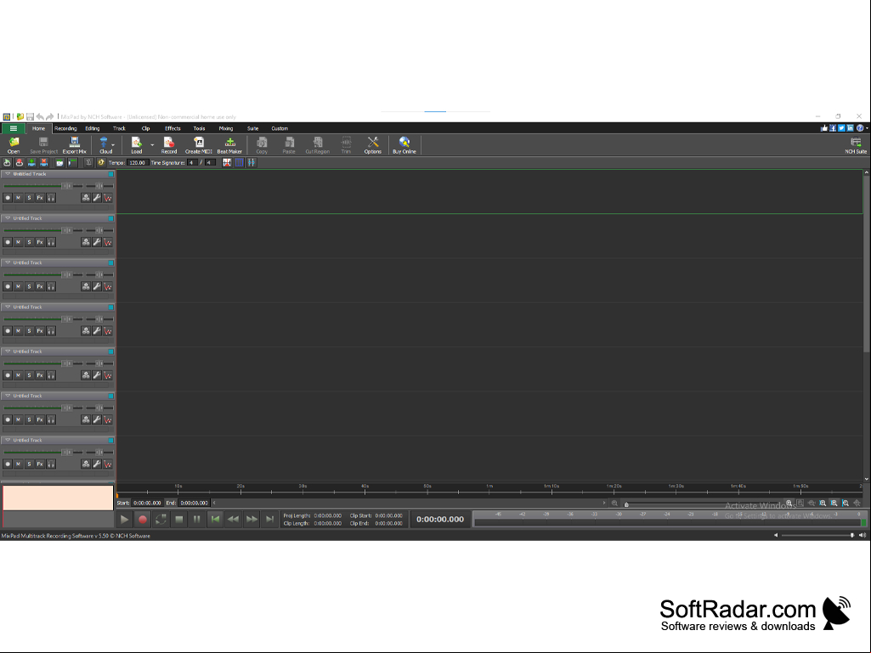The height and width of the screenshot is (653, 871).
Task: Click the Undo arrow in title bar
Action: point(40,116)
